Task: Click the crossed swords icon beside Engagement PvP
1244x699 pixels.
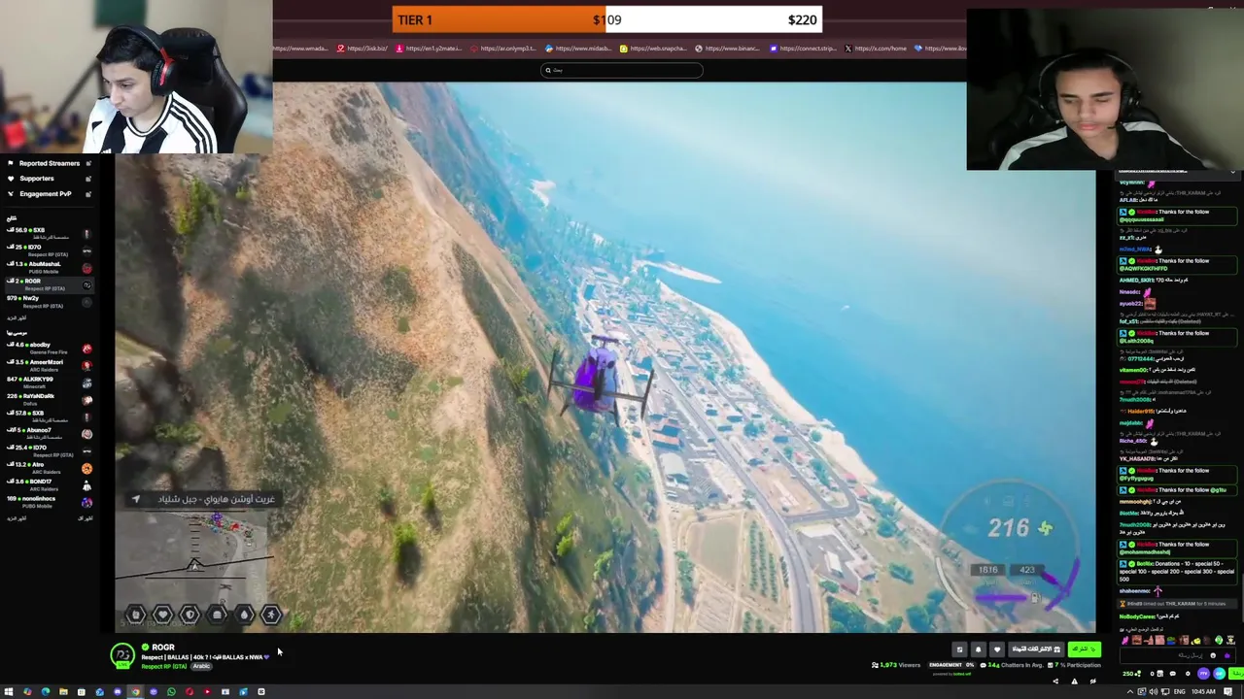Action: 11,194
